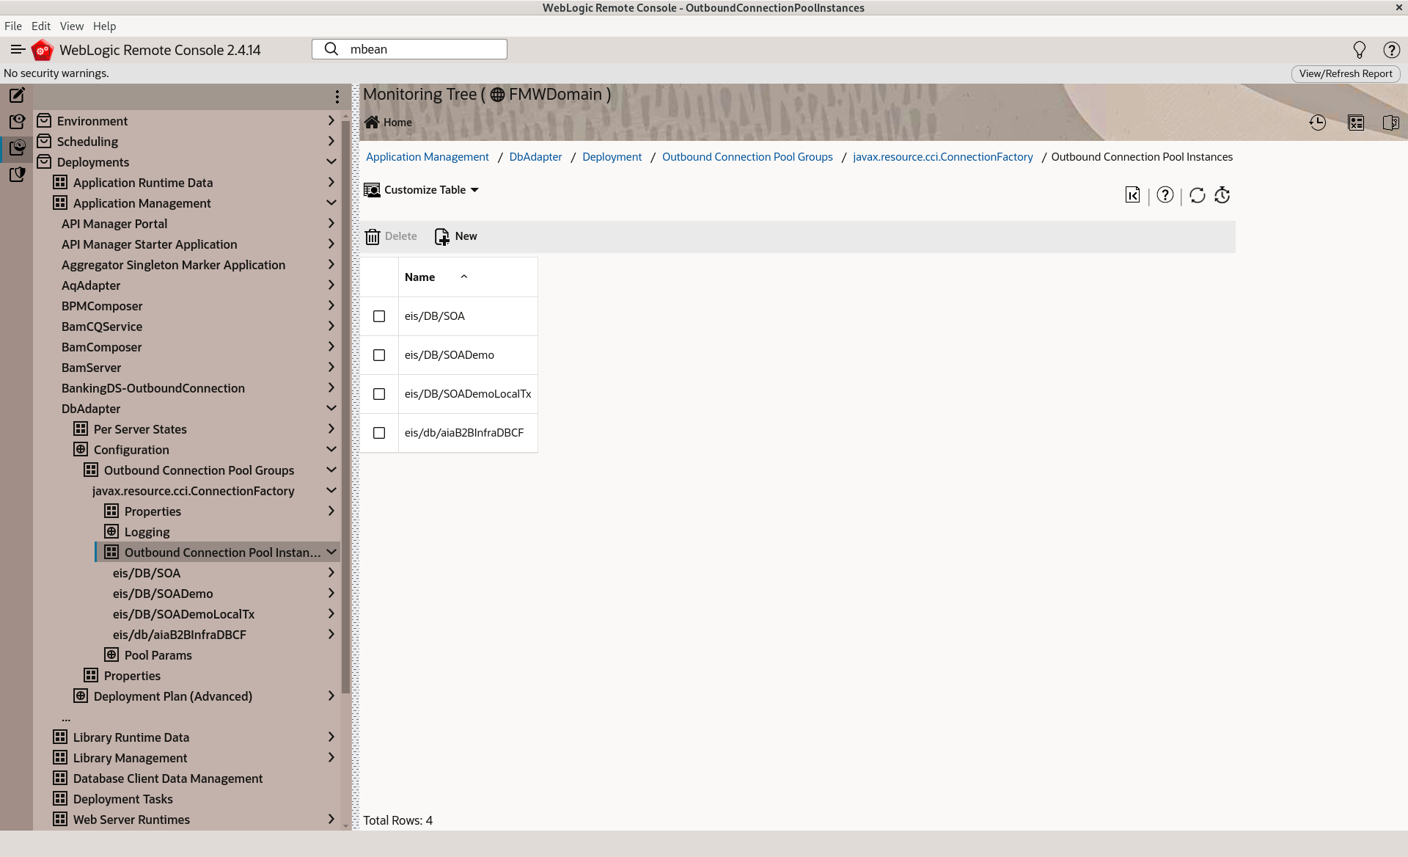Click the navigation hamburger menu icon
1408x857 pixels.
(18, 49)
